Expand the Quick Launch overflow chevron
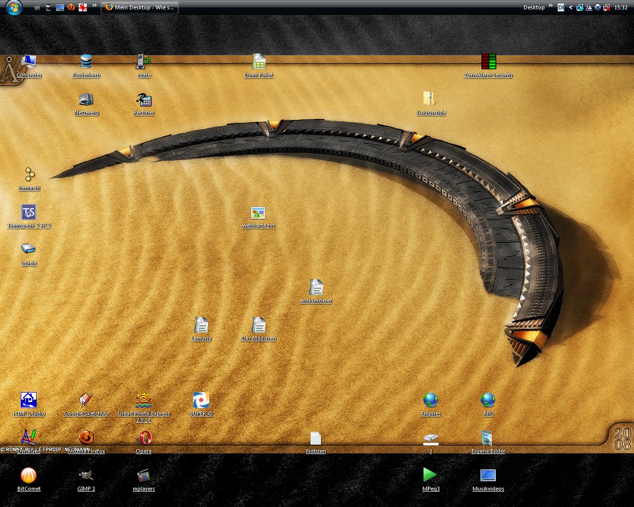Image resolution: width=634 pixels, height=507 pixels. pyautogui.click(x=94, y=6)
